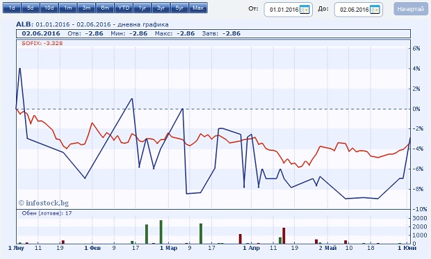Choose the 6m period button
This screenshot has width=431, height=259.
(105, 8)
